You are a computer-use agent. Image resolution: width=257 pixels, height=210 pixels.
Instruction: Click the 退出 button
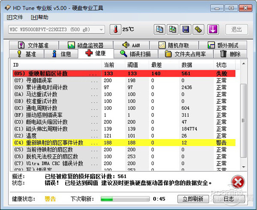[236, 29]
